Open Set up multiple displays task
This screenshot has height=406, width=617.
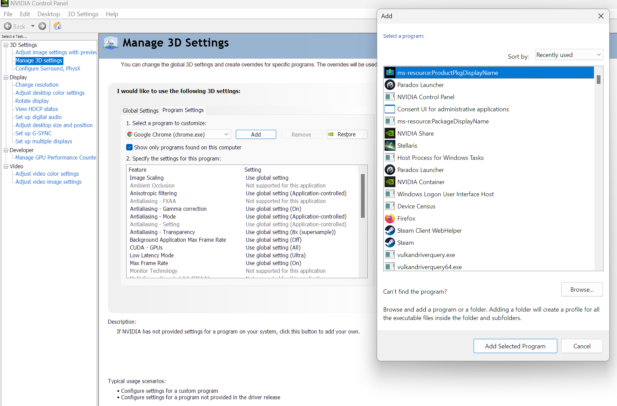pyautogui.click(x=44, y=141)
